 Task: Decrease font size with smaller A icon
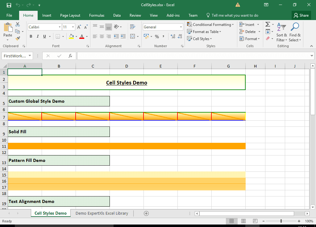point(86,27)
